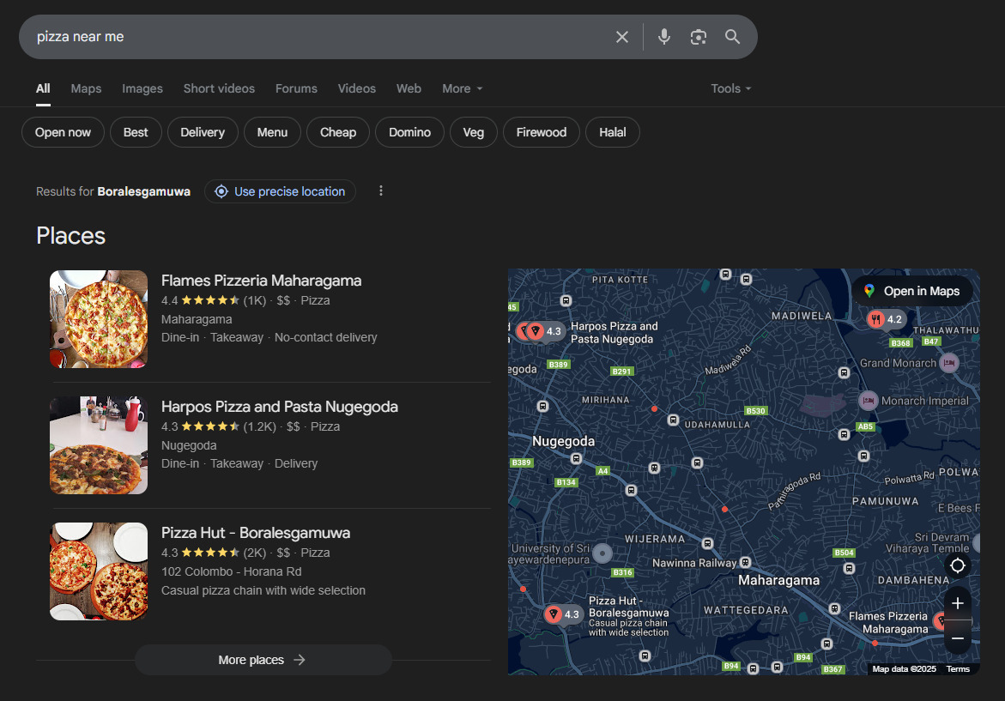Toggle the Menu filter chip
The height and width of the screenshot is (701, 1005).
pos(272,133)
